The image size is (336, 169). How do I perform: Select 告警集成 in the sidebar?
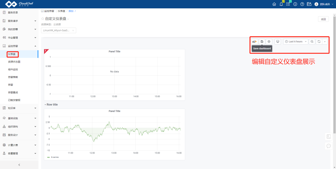coord(13,92)
